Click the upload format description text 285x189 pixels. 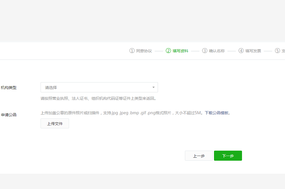tap(121, 113)
